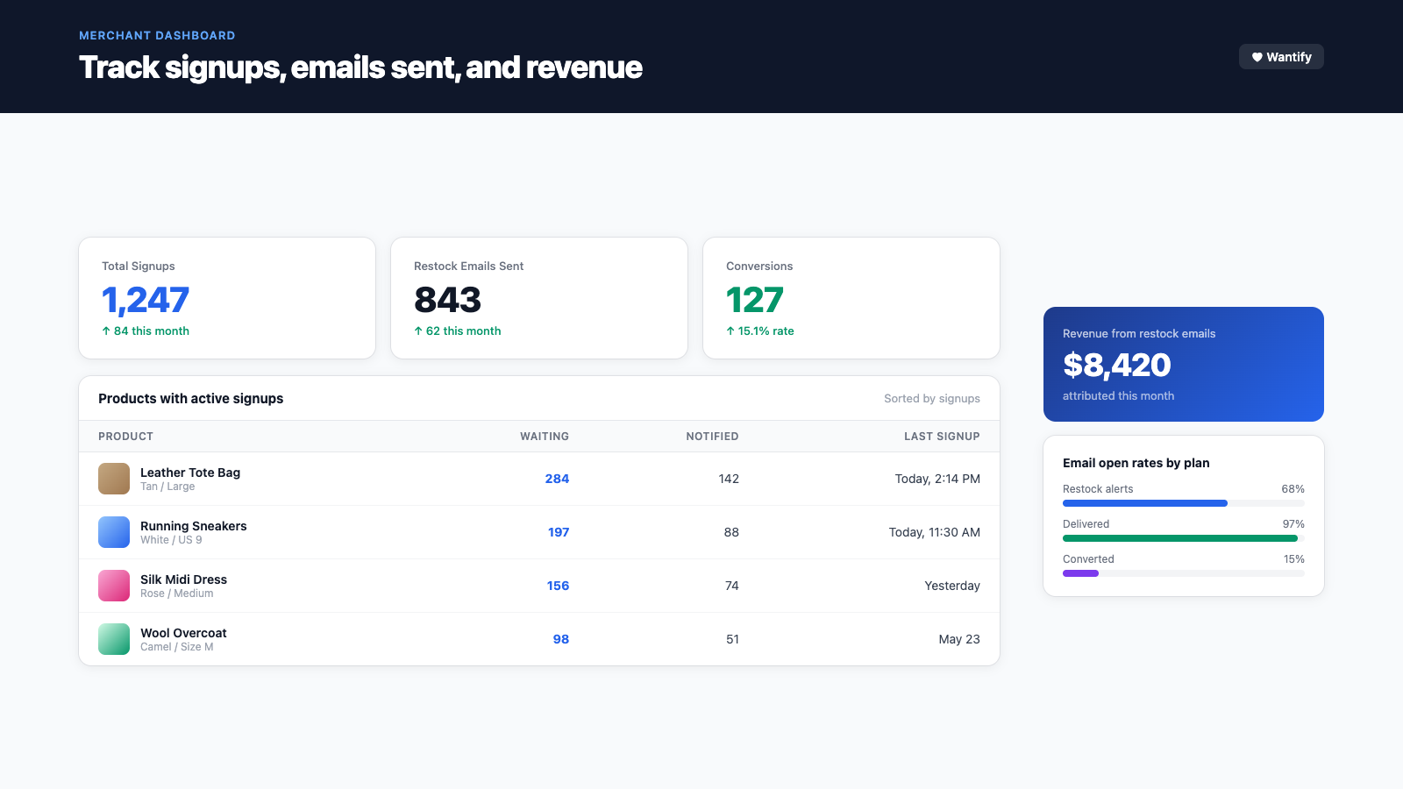Click the Delivered green progress bar
The image size is (1403, 789).
click(1180, 538)
